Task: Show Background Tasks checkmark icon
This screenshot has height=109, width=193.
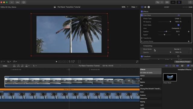Action: pyautogui.click(x=24, y=2)
